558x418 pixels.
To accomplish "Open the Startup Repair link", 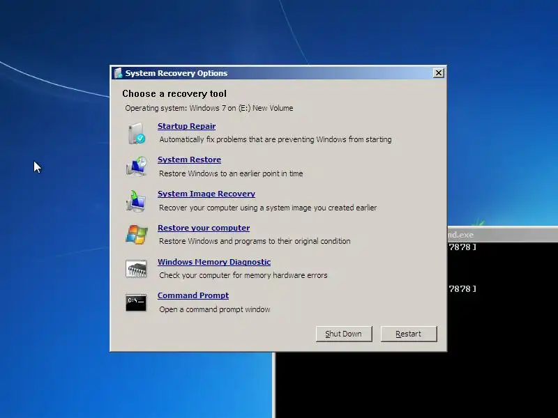I will pos(186,126).
